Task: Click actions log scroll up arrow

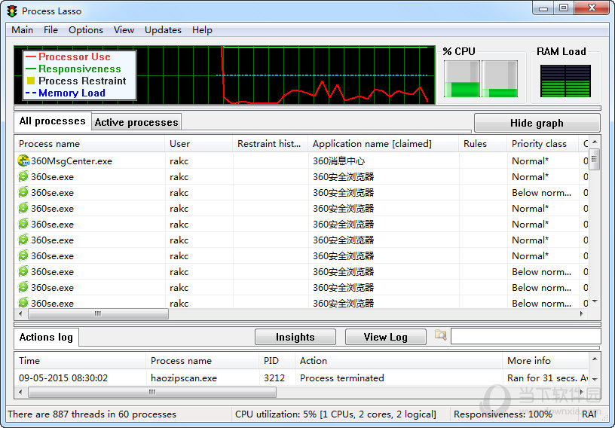Action: [595, 359]
